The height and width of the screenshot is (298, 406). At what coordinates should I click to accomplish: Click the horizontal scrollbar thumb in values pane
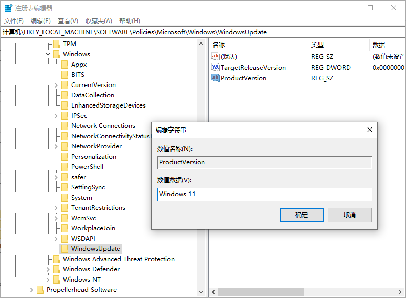pos(261,292)
